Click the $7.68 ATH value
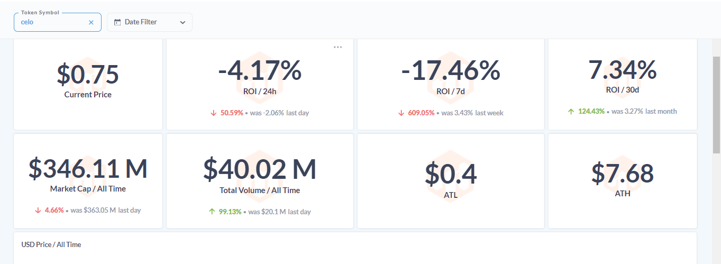 click(x=623, y=172)
